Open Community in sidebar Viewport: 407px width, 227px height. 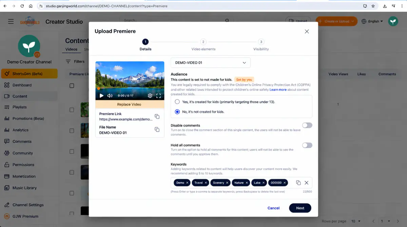coord(29,153)
